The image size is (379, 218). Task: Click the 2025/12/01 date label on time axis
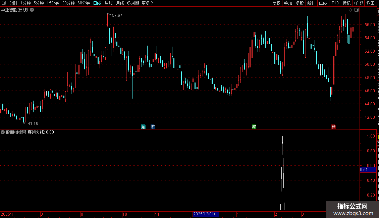pos(206,214)
